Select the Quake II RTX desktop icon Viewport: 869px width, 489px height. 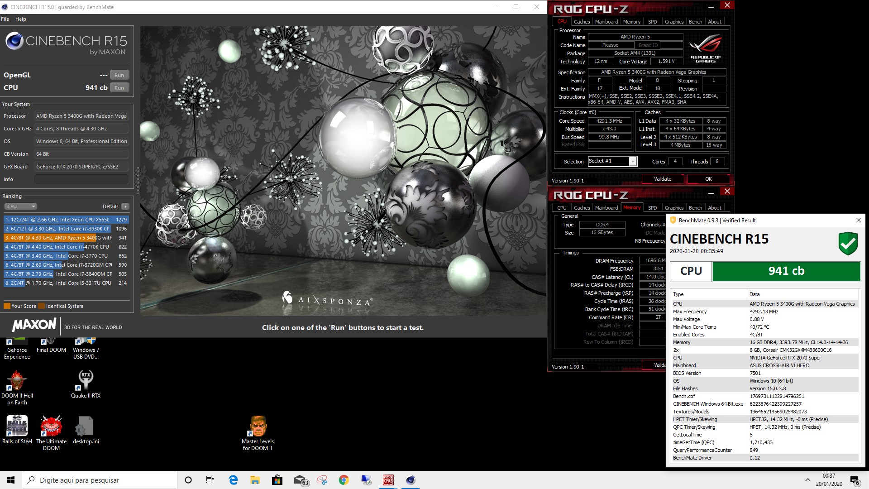coord(86,384)
